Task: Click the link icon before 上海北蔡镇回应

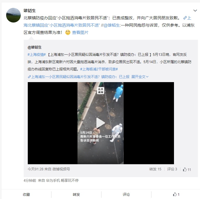Action: (185, 18)
